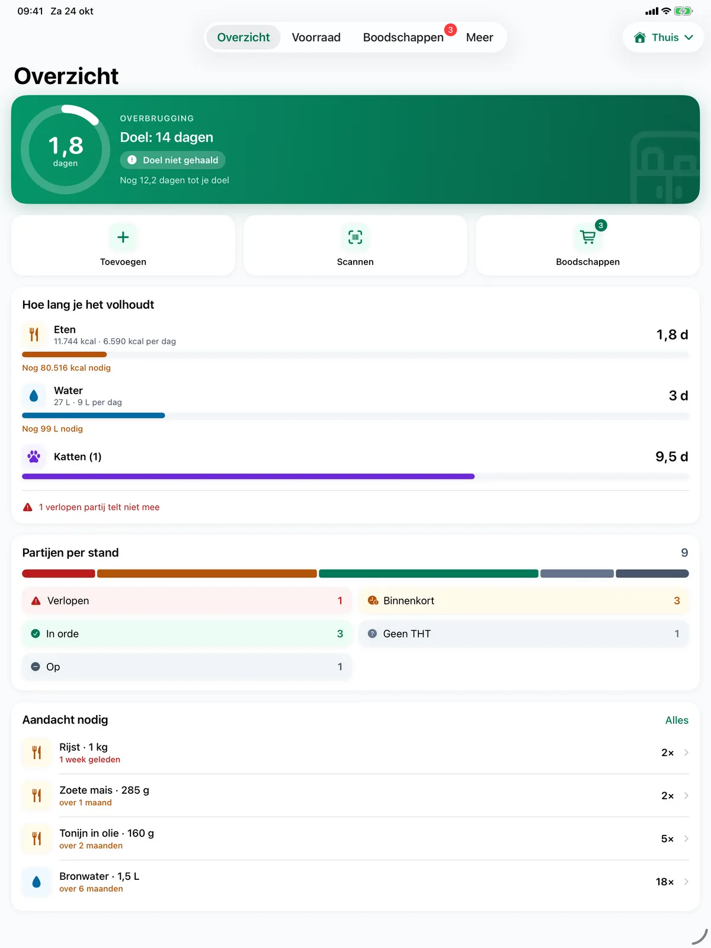The width and height of the screenshot is (711, 948).
Task: Open the Bronwater row chevron
Action: 686,882
